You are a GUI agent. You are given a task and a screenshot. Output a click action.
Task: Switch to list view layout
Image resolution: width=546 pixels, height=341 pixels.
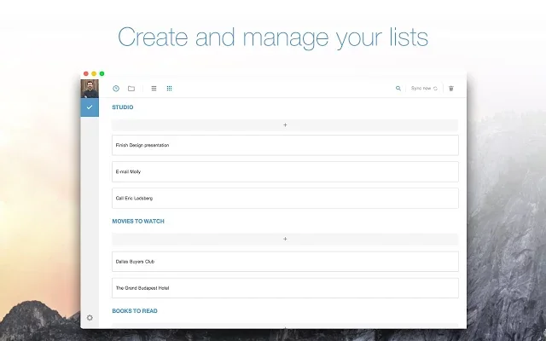click(154, 88)
